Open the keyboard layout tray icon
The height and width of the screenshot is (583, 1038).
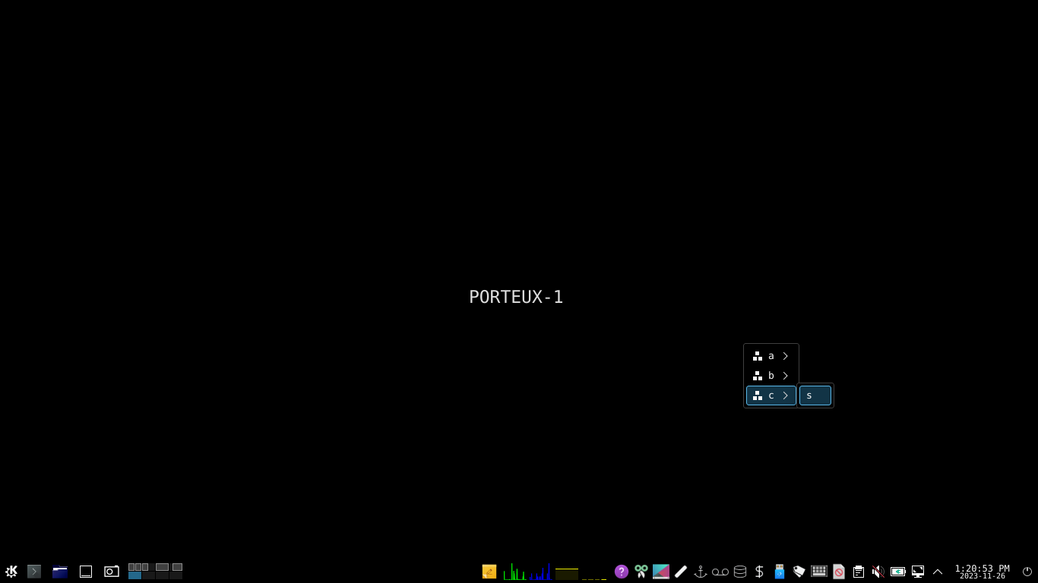(819, 571)
